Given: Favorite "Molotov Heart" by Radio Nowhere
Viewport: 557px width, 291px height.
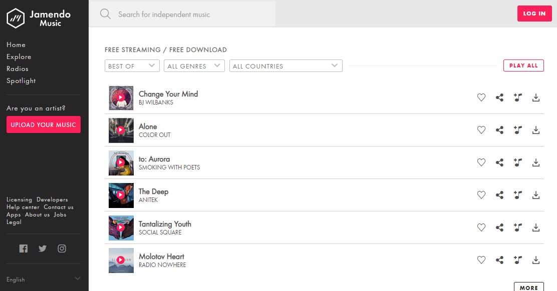Looking at the screenshot, I should click(x=481, y=260).
